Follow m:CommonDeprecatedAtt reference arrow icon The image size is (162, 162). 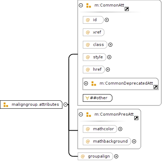[x=155, y=87]
